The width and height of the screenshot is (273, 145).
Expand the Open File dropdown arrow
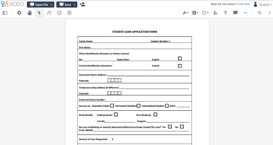pyautogui.click(x=52, y=5)
